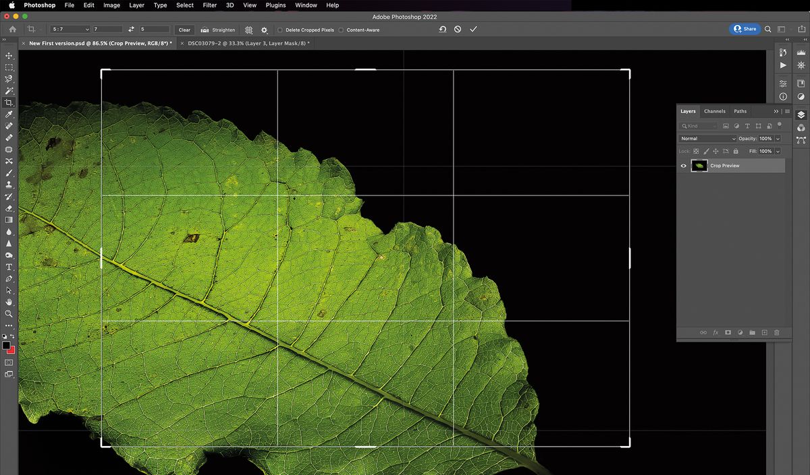Hide the Crop Preview layer visibility
810x475 pixels.
(683, 166)
